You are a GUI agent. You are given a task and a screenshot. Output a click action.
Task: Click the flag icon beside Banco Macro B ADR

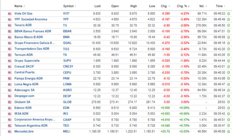click(10, 37)
